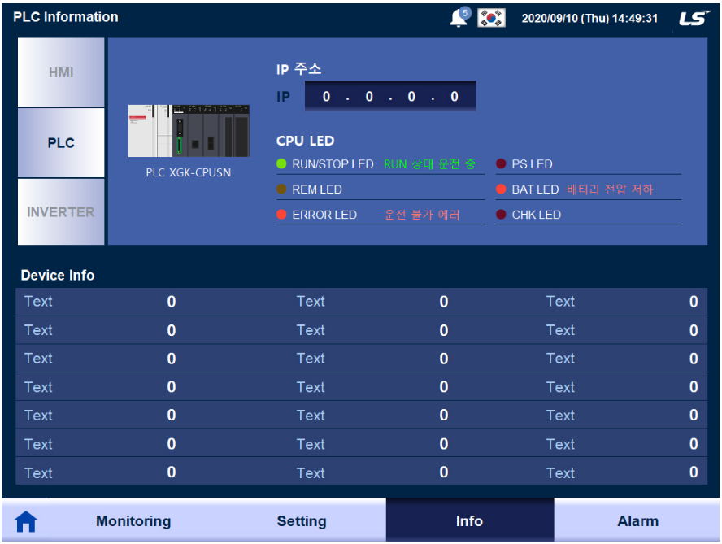Open notifications via the bell icon
The height and width of the screenshot is (544, 722).
click(x=455, y=17)
